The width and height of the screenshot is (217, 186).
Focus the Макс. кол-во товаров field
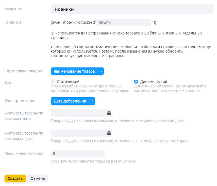[78, 154]
